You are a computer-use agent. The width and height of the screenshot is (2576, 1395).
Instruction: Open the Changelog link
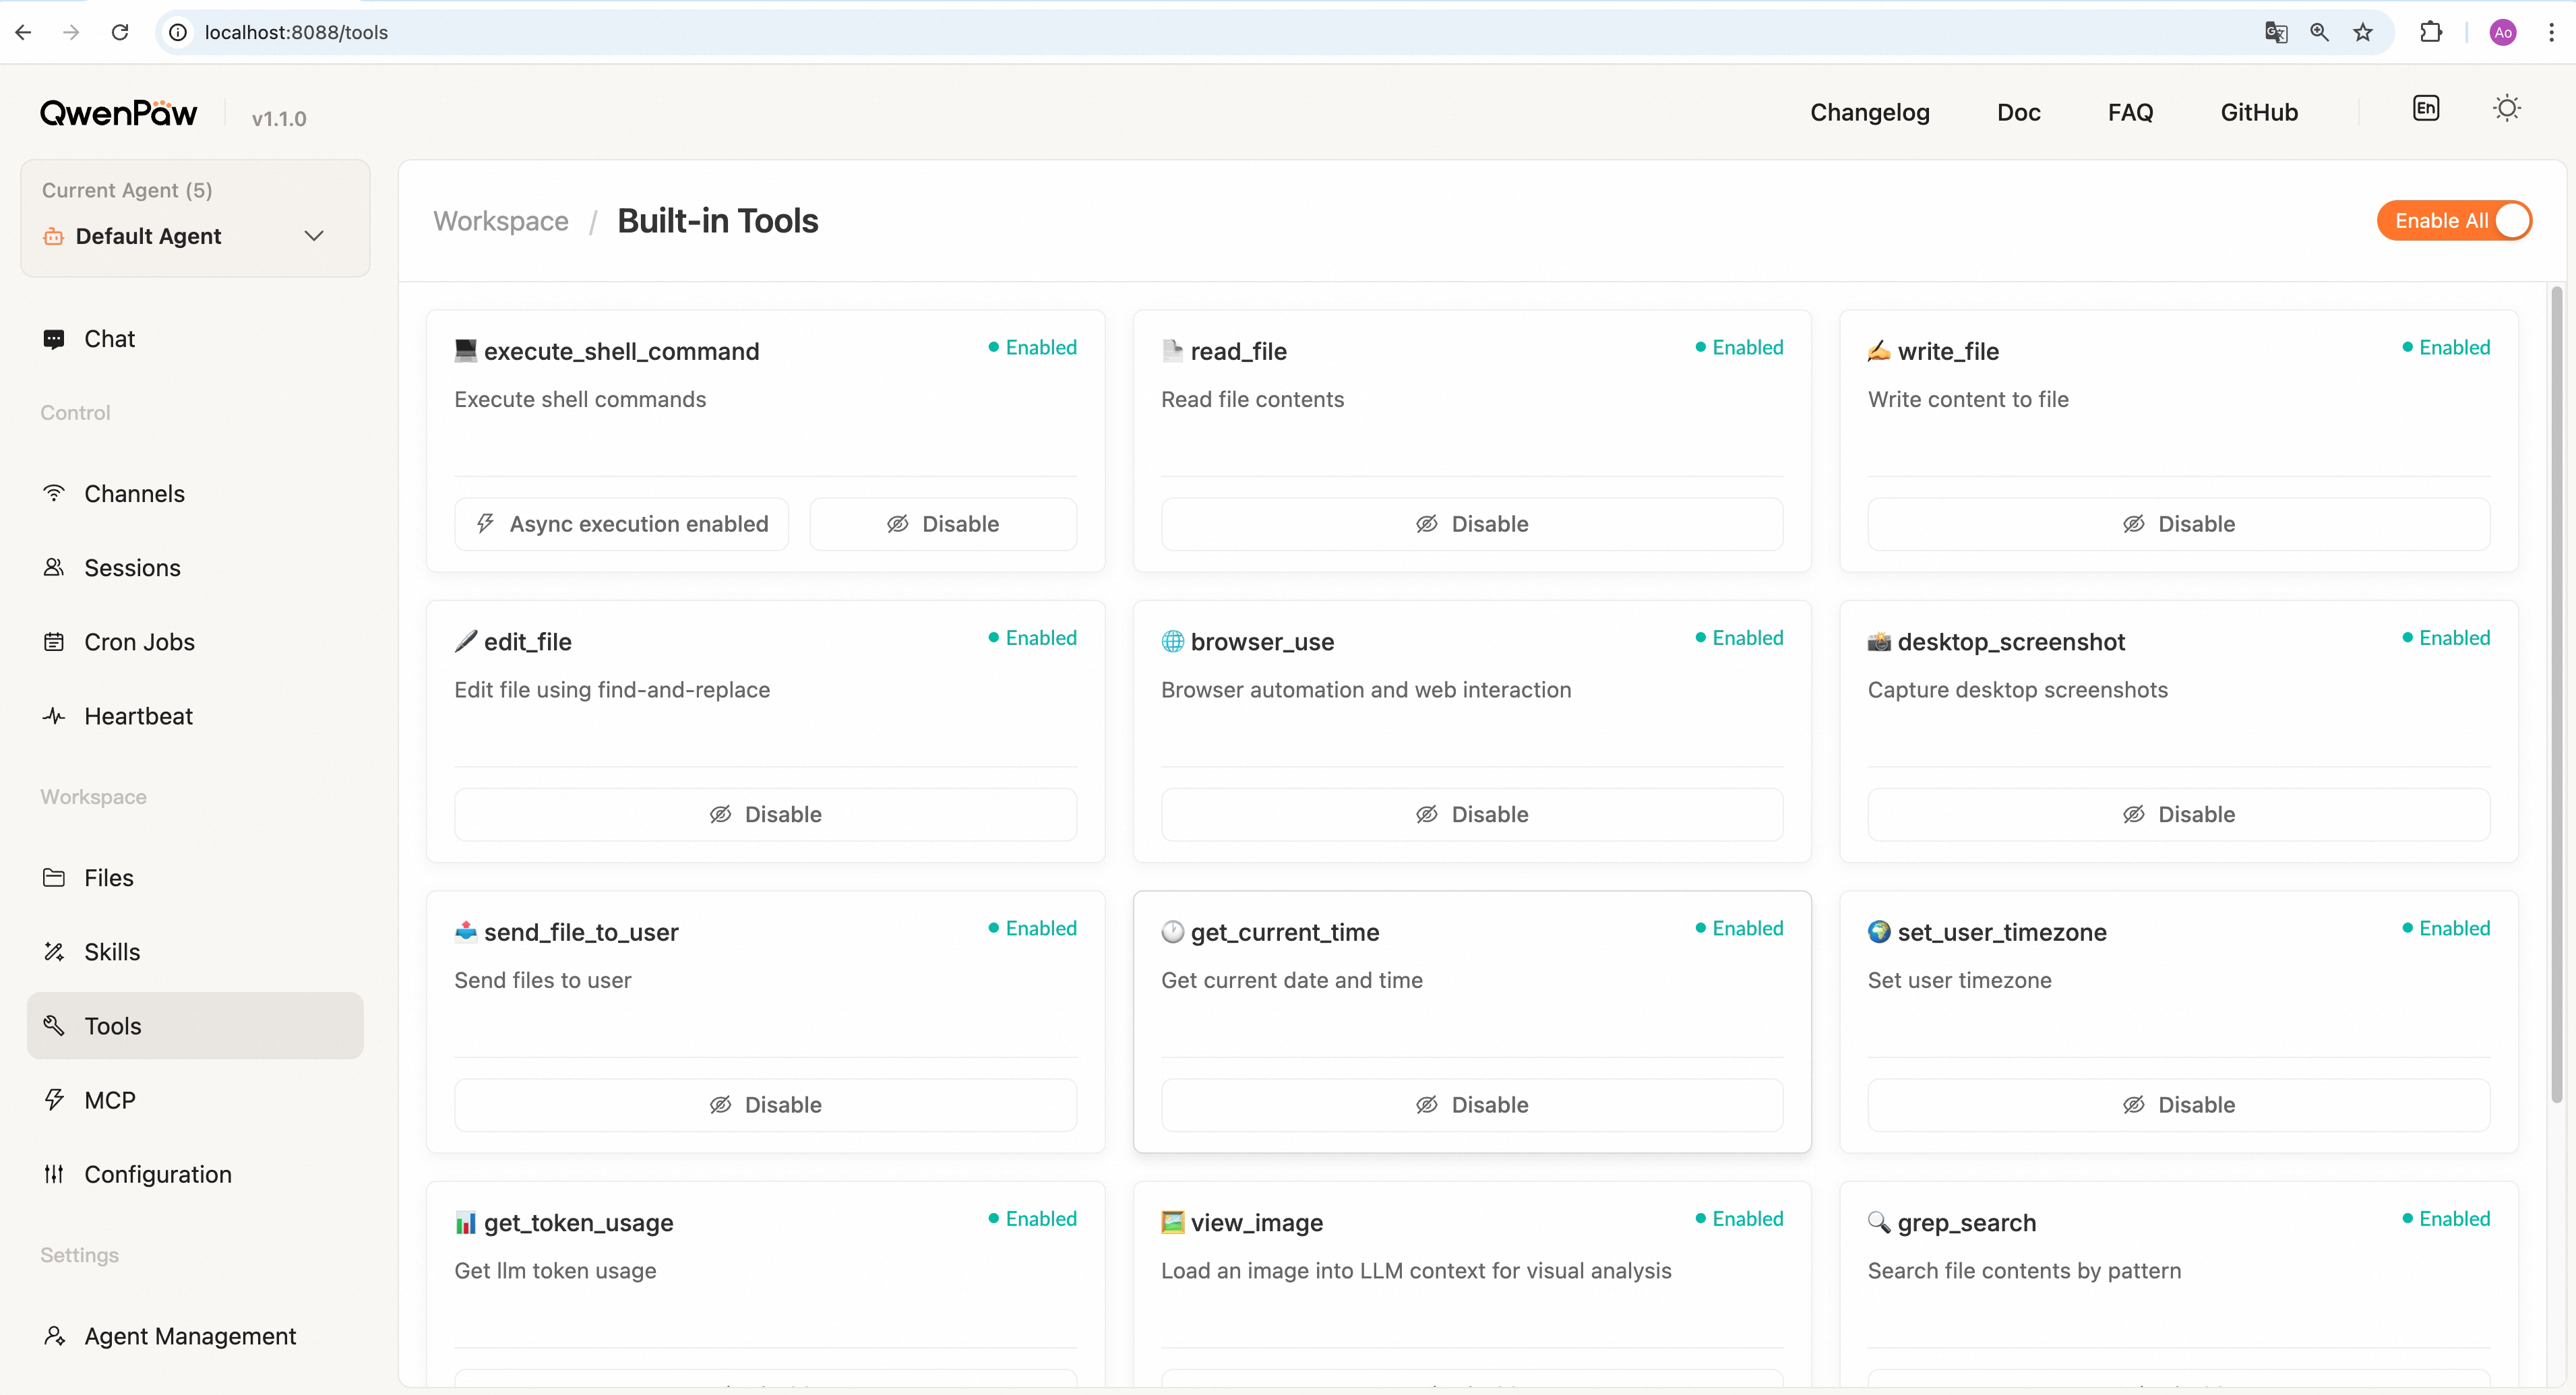pyautogui.click(x=1869, y=113)
